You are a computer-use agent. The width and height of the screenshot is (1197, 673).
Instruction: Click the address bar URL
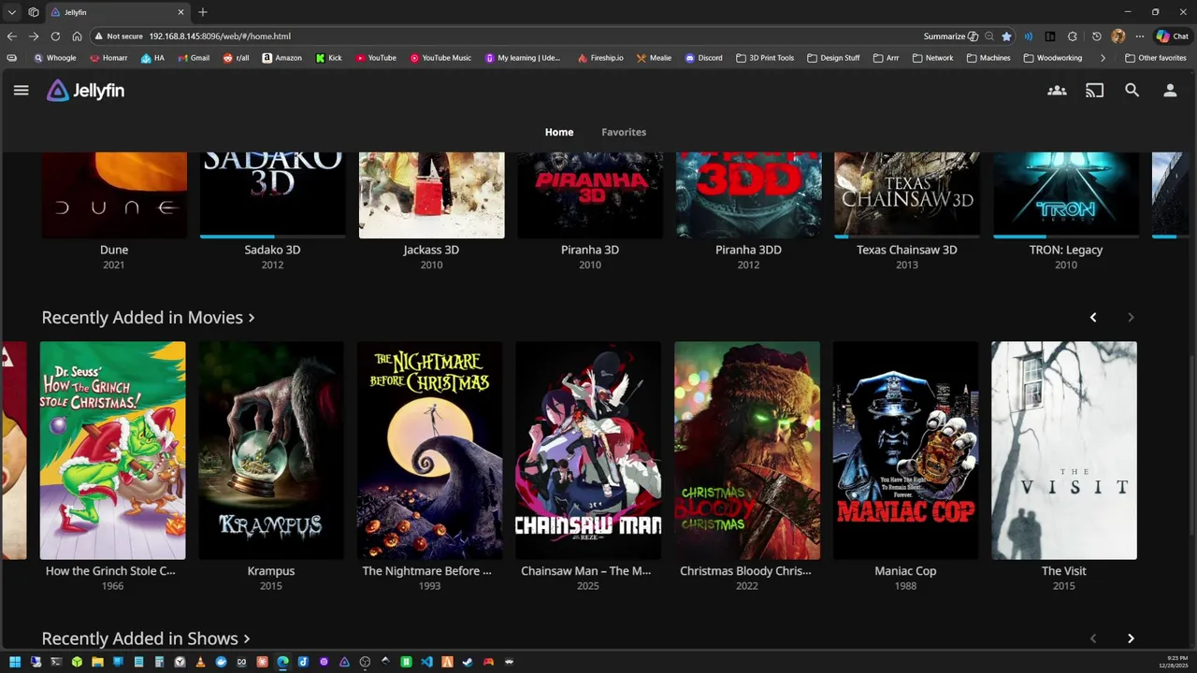220,36
